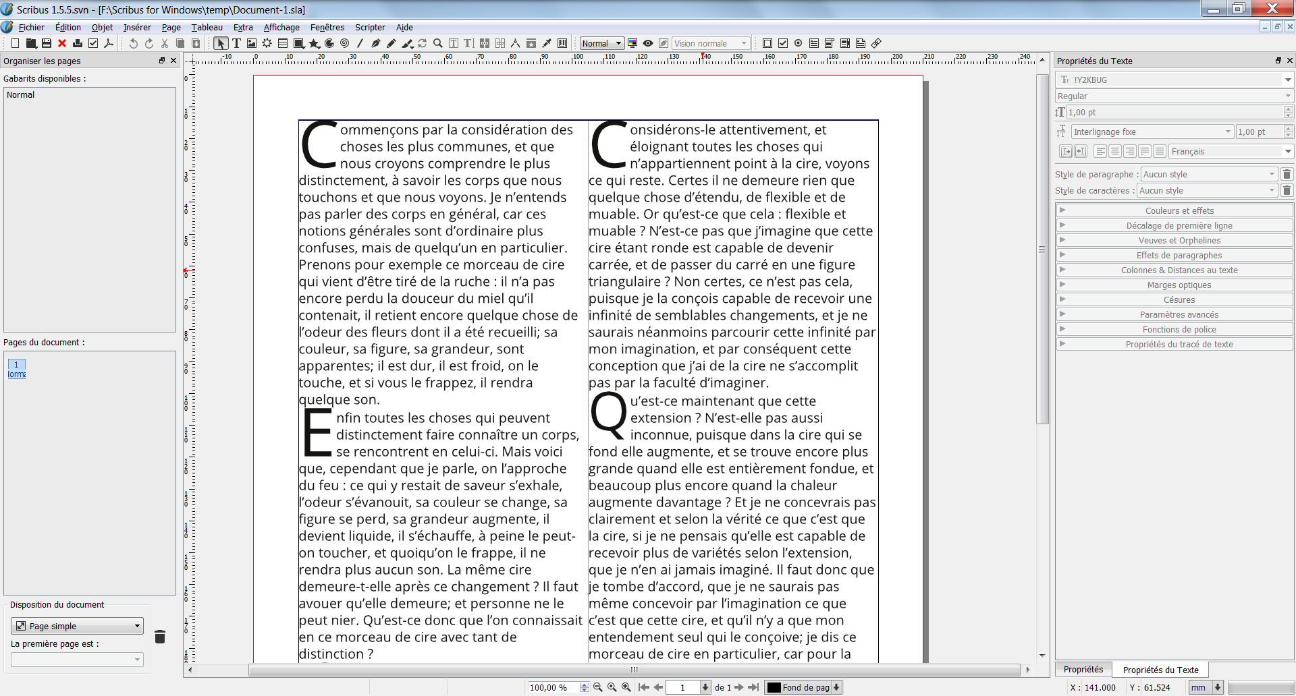Remove paragraph style with trash button
The width and height of the screenshot is (1296, 696).
pyautogui.click(x=1287, y=174)
